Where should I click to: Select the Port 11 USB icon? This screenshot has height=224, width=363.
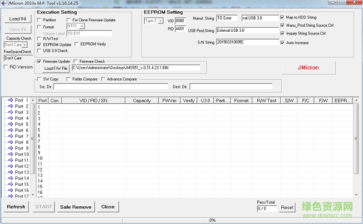pos(10,161)
